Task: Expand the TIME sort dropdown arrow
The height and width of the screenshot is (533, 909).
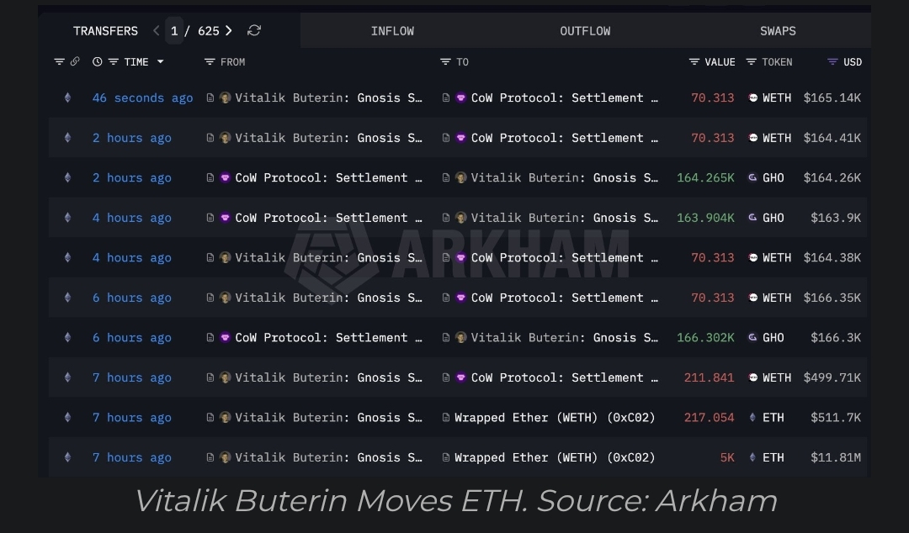Action: click(160, 62)
